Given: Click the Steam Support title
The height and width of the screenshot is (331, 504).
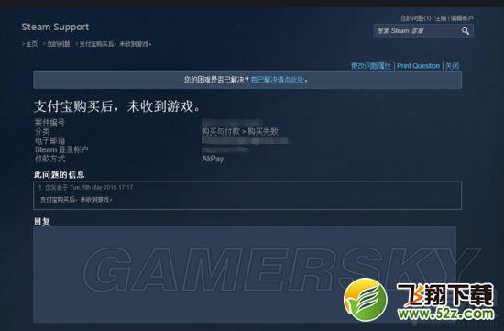Looking at the screenshot, I should pos(55,27).
